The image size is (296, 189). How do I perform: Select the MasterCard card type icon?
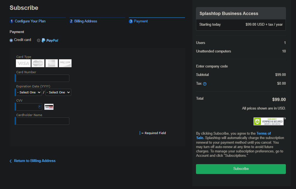click(38, 63)
